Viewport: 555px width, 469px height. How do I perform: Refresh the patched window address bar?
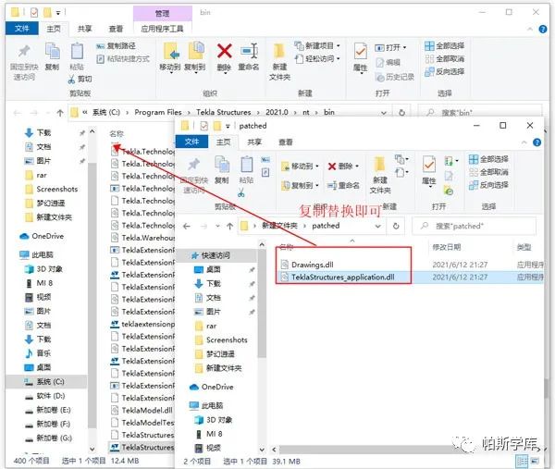396,226
